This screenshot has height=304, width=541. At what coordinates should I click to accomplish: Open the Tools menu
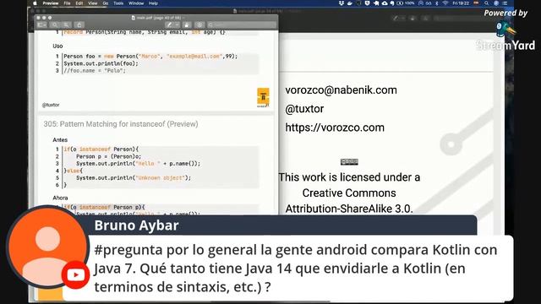coord(118,3)
